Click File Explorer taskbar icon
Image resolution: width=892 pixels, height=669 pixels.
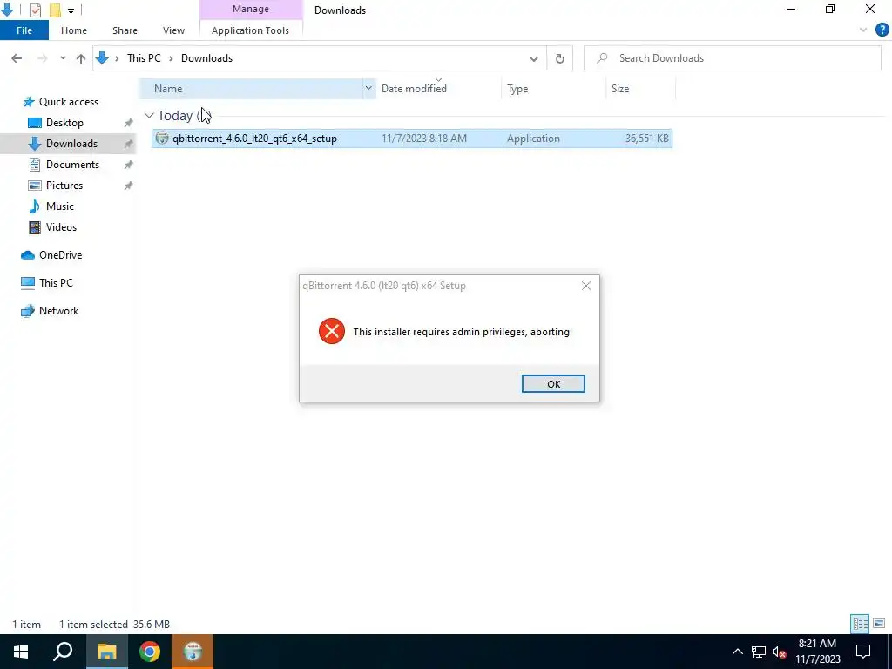(106, 652)
